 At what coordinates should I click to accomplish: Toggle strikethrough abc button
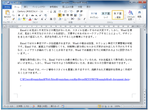coord(33,15)
